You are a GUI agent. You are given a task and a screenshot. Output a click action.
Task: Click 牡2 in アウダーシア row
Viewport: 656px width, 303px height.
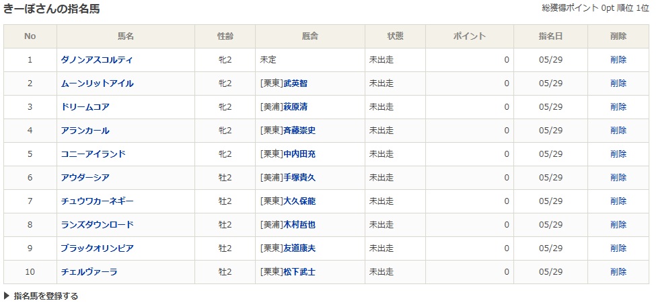click(225, 178)
